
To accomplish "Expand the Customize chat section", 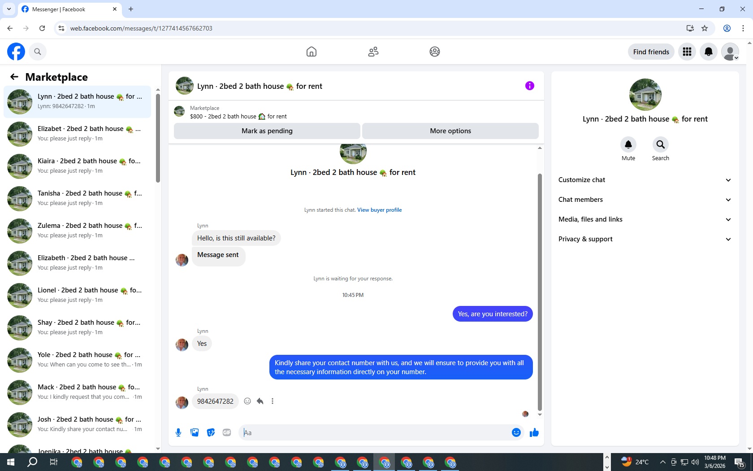I will click(x=645, y=180).
